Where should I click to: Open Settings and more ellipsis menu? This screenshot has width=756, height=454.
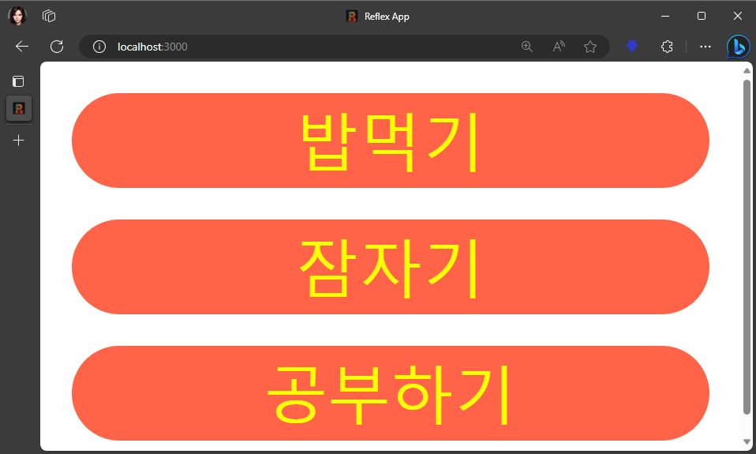[x=705, y=47]
